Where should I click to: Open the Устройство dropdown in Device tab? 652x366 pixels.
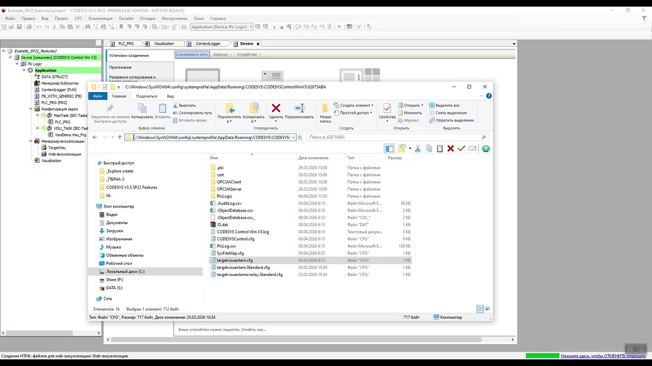[x=249, y=54]
